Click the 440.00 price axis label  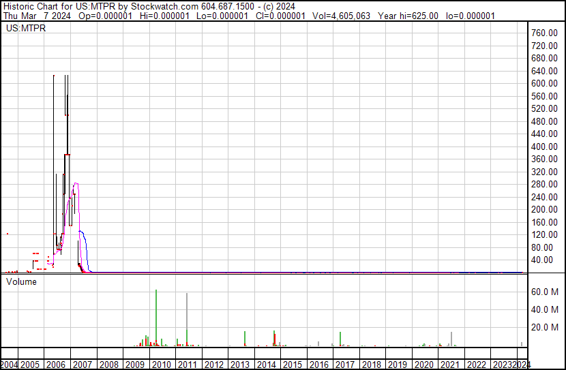[x=544, y=134]
